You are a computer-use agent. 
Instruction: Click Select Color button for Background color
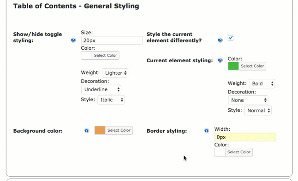click(x=119, y=130)
